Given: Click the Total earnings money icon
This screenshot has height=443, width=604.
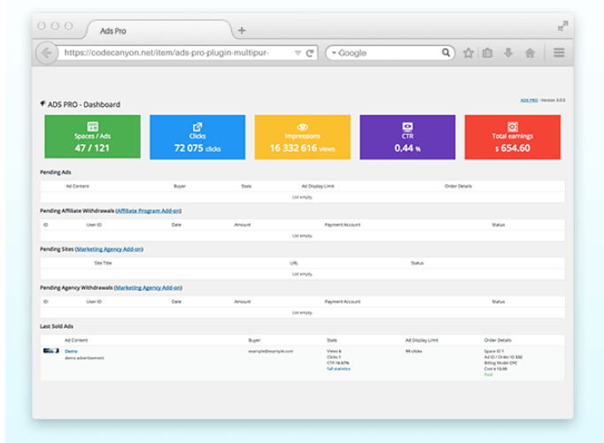Looking at the screenshot, I should coord(512,126).
